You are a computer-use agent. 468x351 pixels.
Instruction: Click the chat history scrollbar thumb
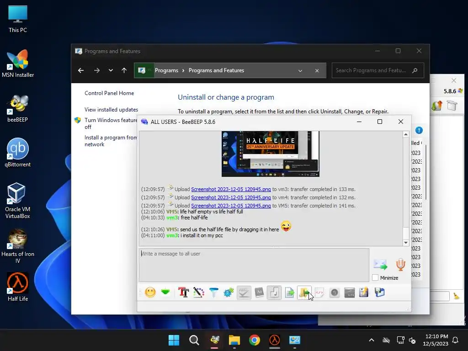coord(406,233)
